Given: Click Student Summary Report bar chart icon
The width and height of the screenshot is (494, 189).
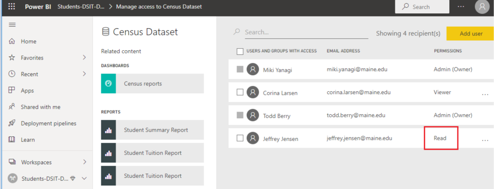Looking at the screenshot, I should (x=108, y=130).
